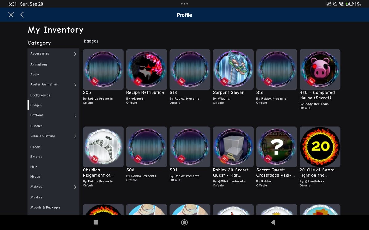Open the 20 Kills at Sword Fight badge image
Screen dimensions: 369x230
(x=320, y=147)
